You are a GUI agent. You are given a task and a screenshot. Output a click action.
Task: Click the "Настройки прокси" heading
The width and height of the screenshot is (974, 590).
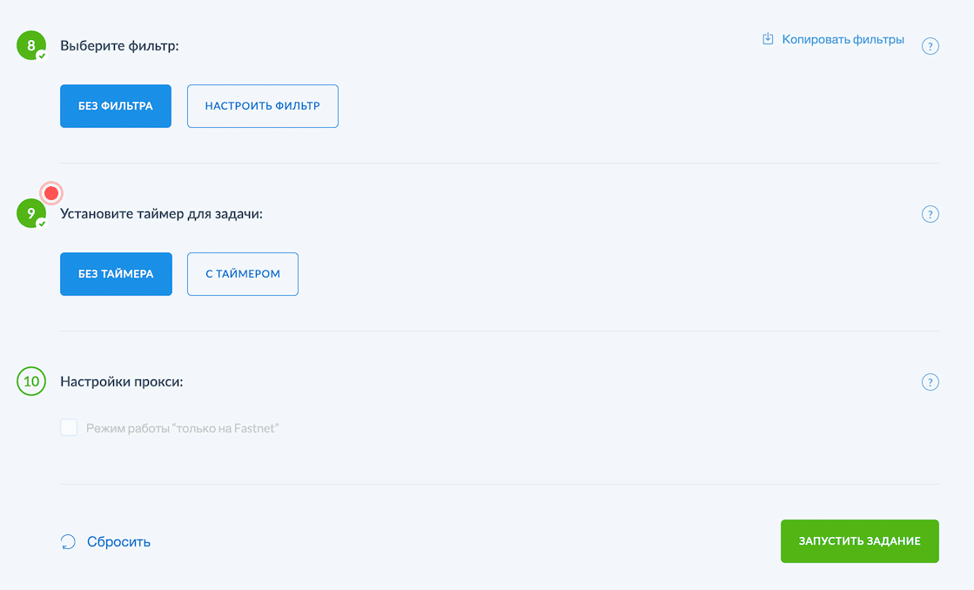(122, 381)
